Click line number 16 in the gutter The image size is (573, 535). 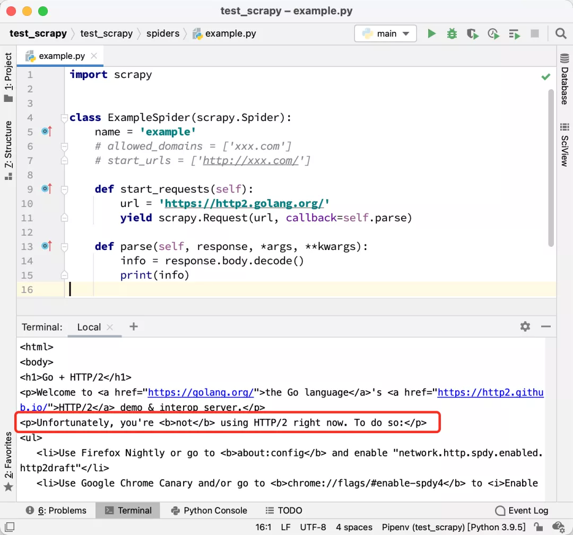coord(27,290)
